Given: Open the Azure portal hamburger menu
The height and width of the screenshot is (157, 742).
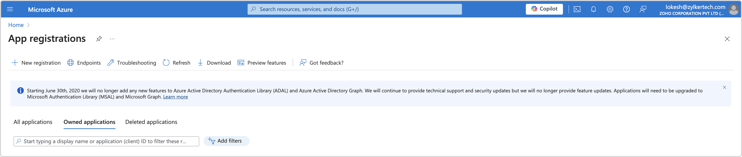Looking at the screenshot, I should click(x=10, y=9).
